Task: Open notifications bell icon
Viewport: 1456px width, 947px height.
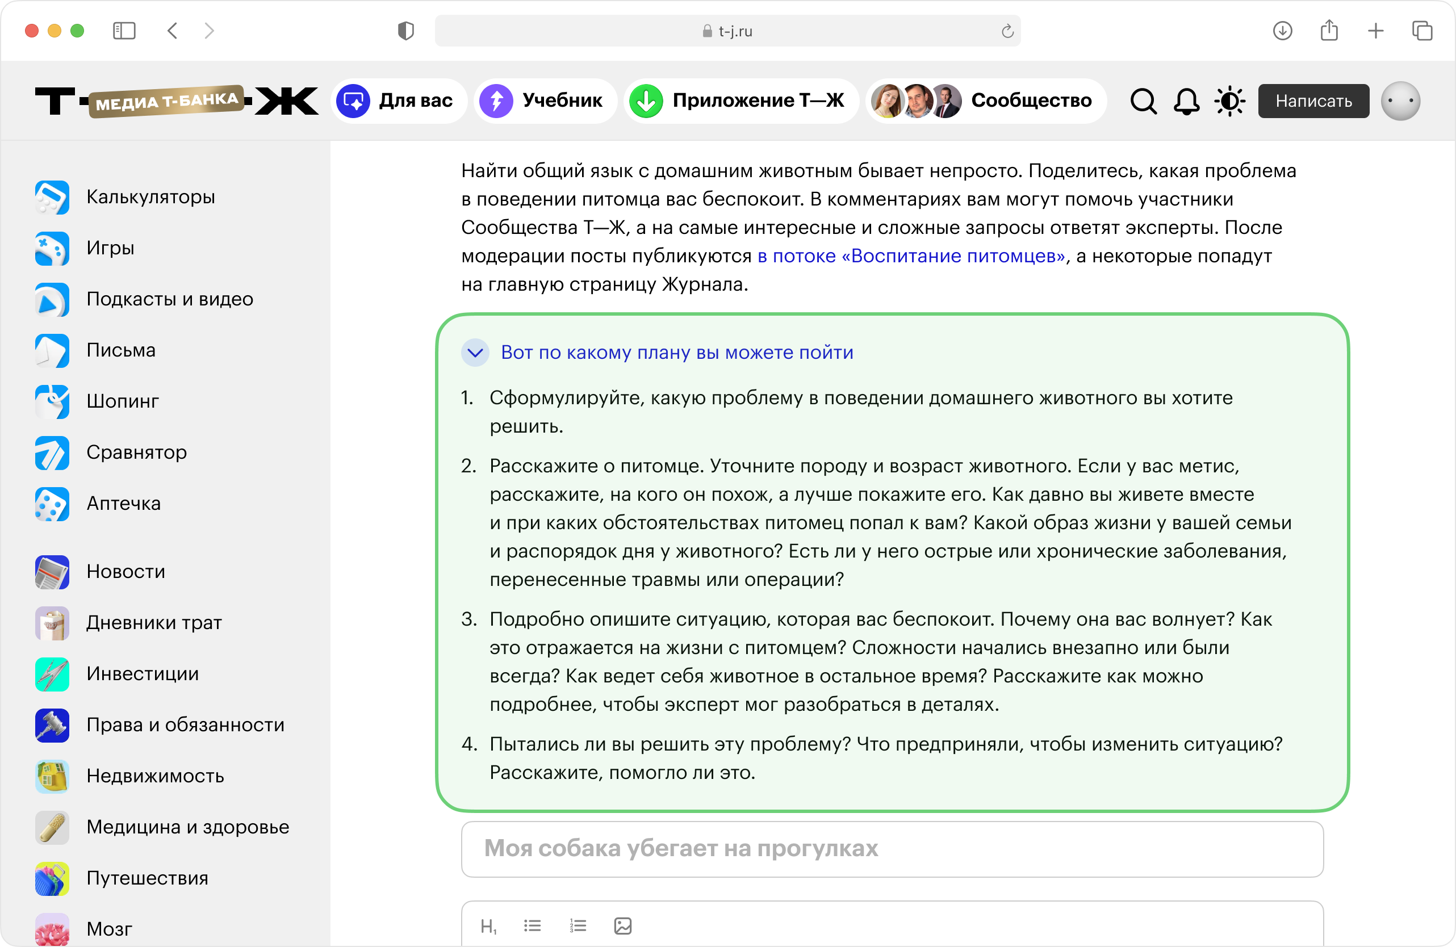Action: point(1186,102)
